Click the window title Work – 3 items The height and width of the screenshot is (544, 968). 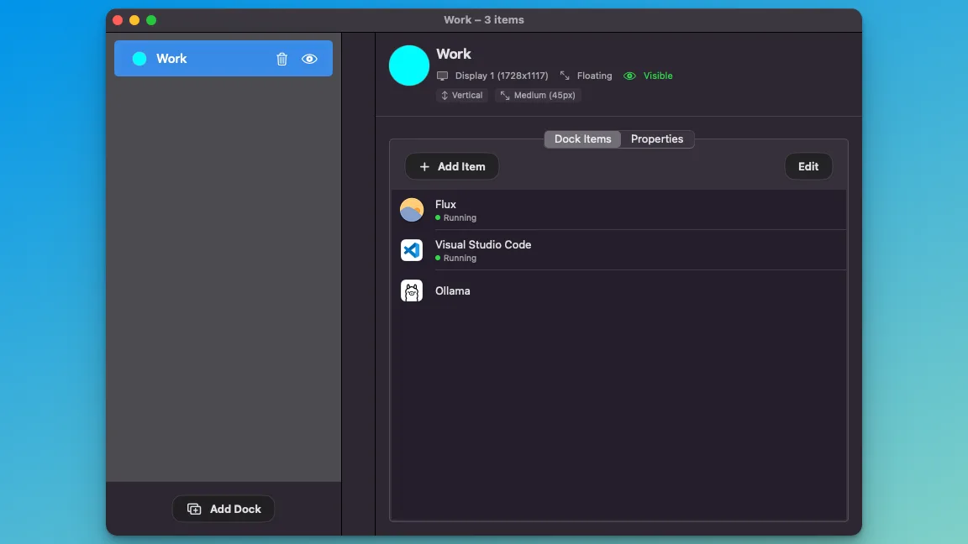click(x=484, y=20)
